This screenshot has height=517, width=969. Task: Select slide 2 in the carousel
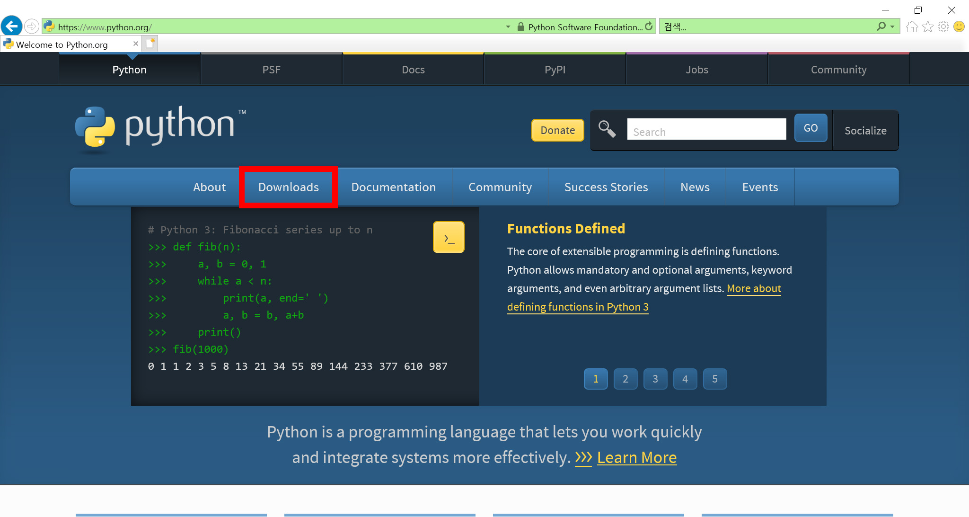click(x=625, y=379)
